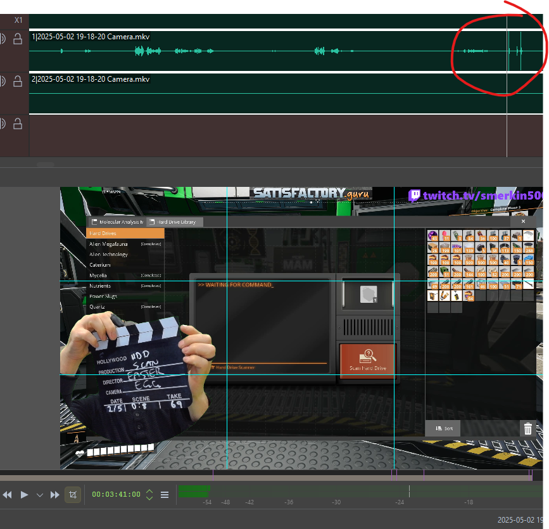Click the Scan Hard Drive button in preview
The height and width of the screenshot is (529, 549).
point(368,361)
